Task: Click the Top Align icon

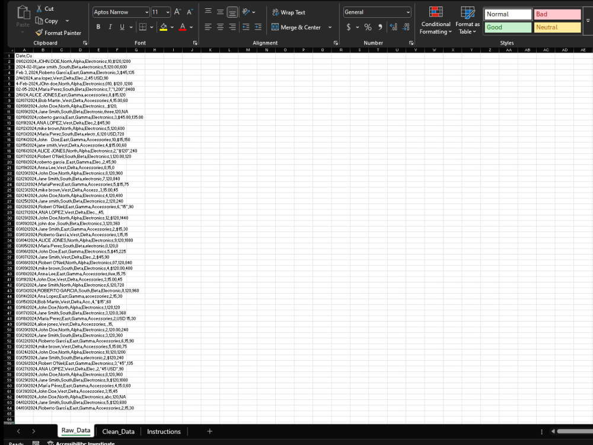Action: point(208,12)
